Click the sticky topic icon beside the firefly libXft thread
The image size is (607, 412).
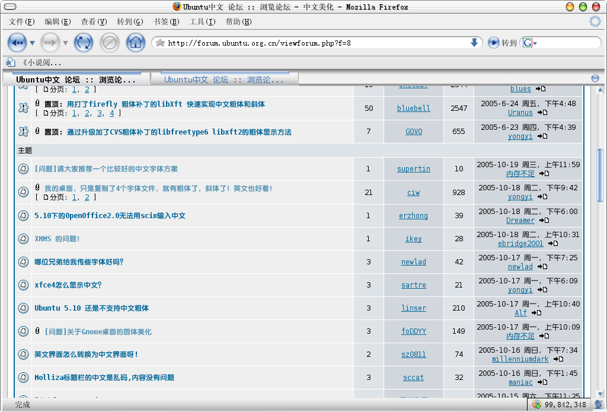click(x=23, y=108)
